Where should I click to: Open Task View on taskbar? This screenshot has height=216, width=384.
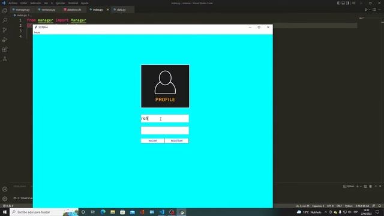tap(93, 212)
